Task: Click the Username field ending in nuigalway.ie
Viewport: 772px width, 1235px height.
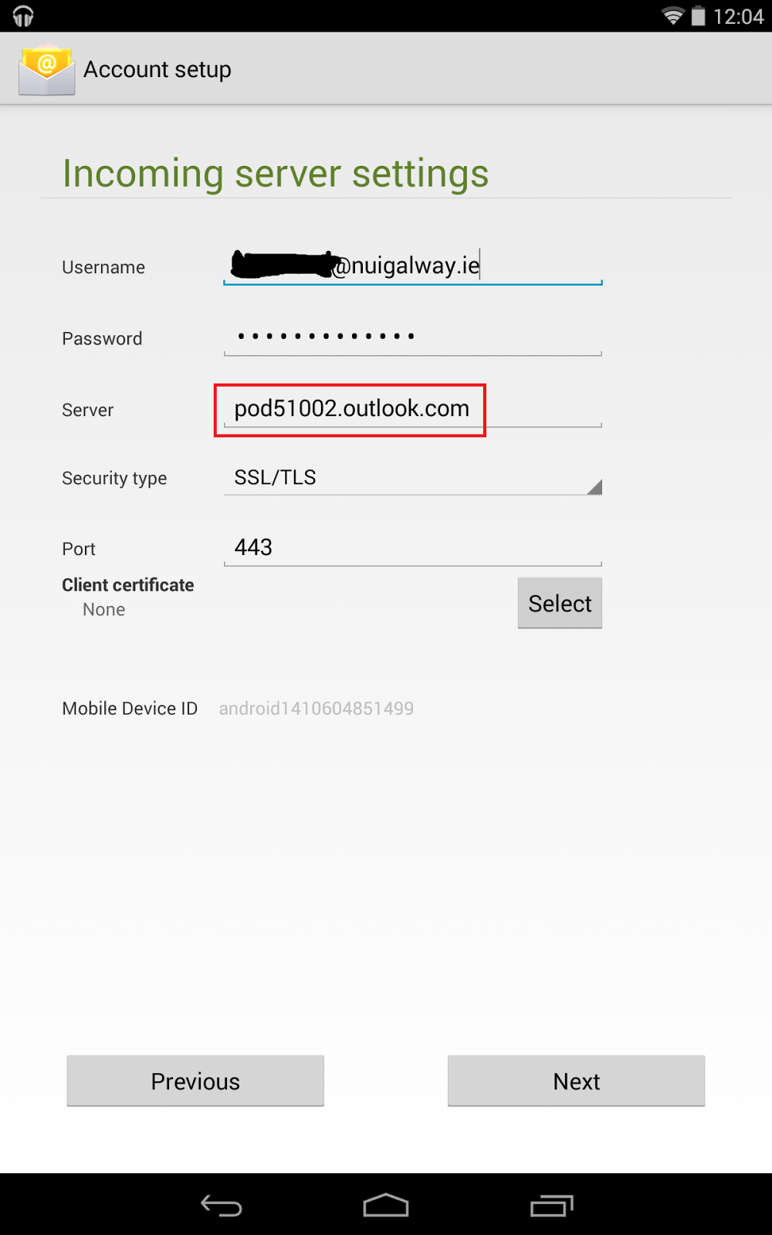Action: pyautogui.click(x=413, y=266)
